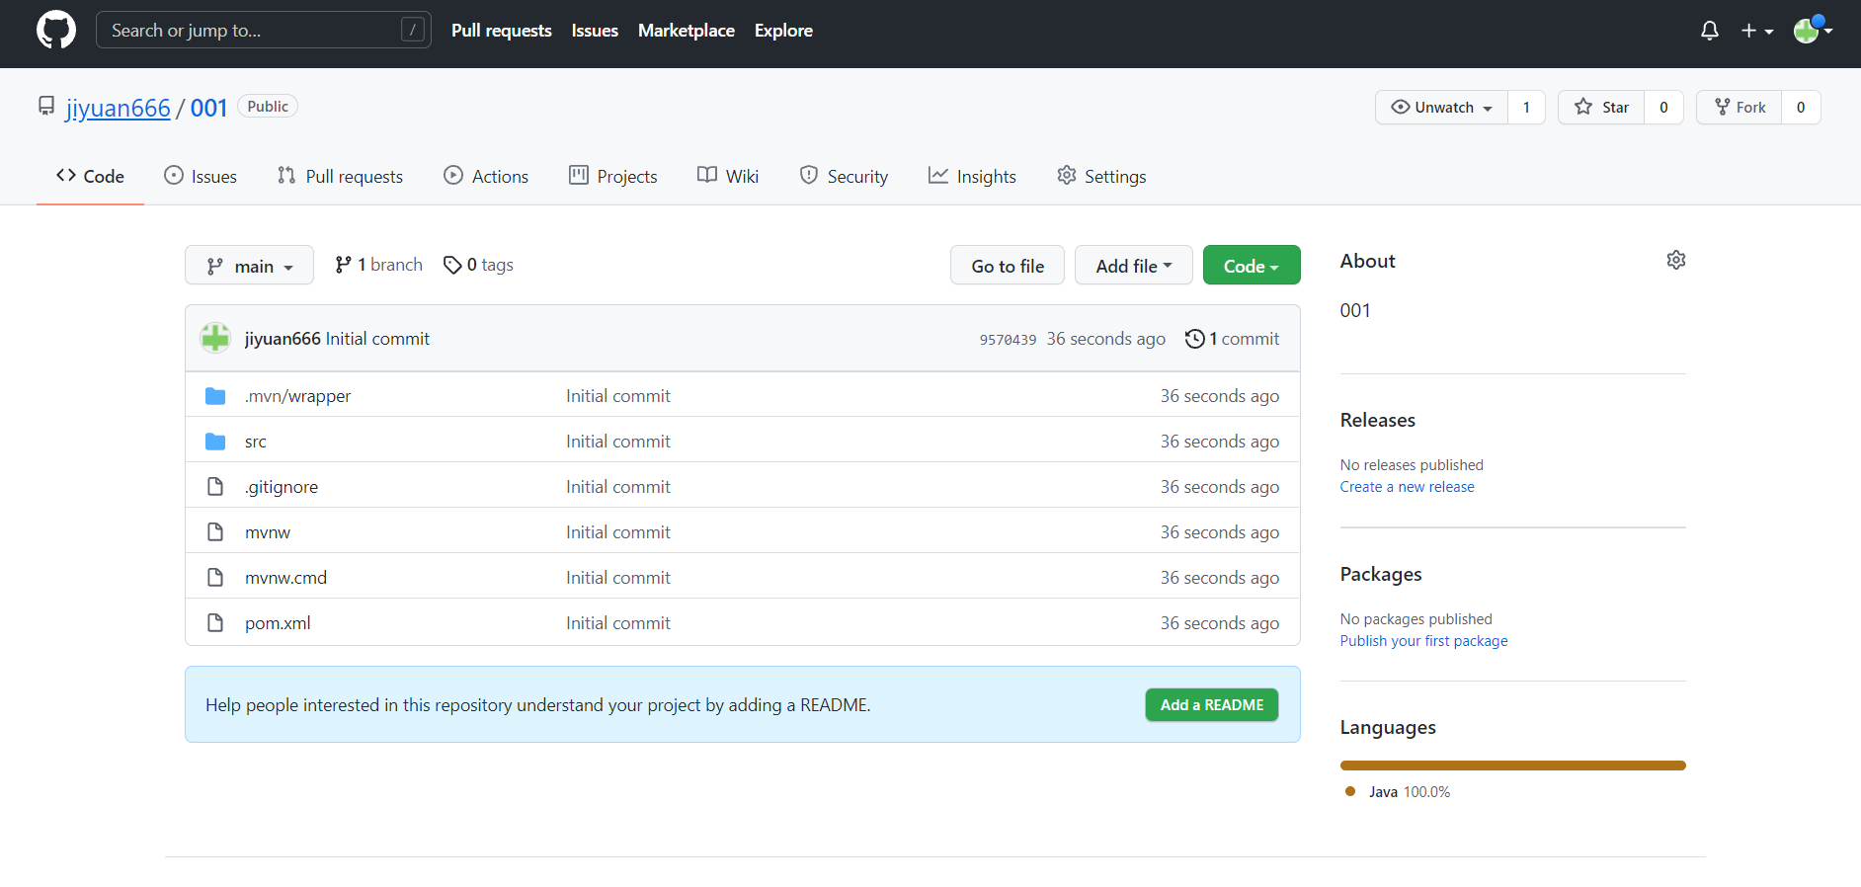Open the 001 repository name link
1861x887 pixels.
pos(209,108)
